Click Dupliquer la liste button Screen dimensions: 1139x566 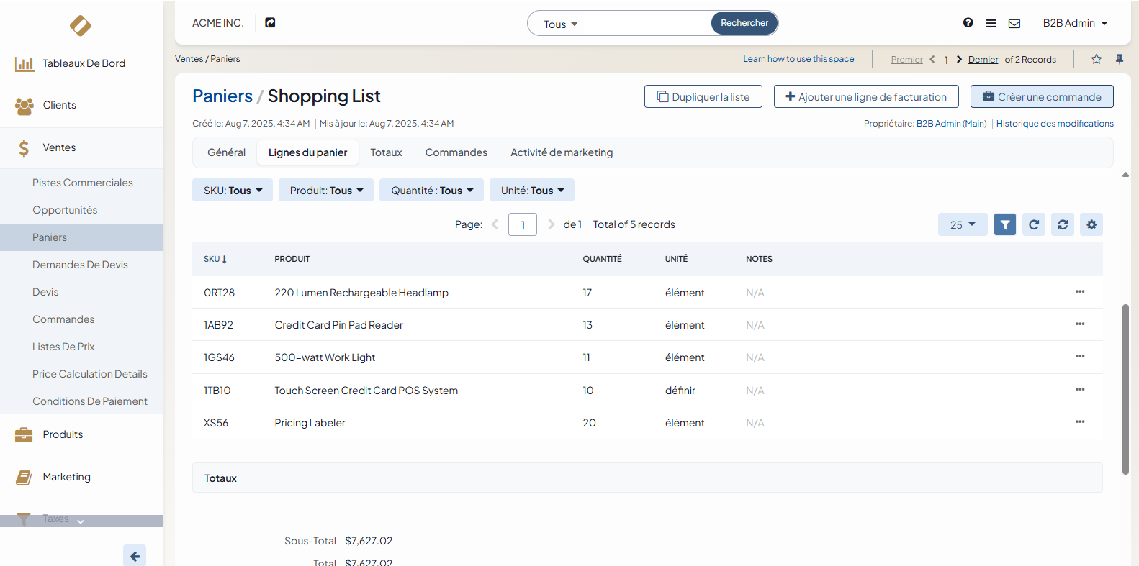tap(703, 96)
